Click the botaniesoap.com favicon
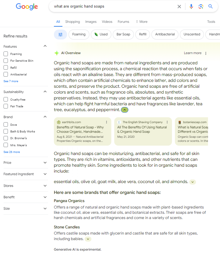Image resolution: width=220 pixels, height=255 pixels. coord(180,122)
